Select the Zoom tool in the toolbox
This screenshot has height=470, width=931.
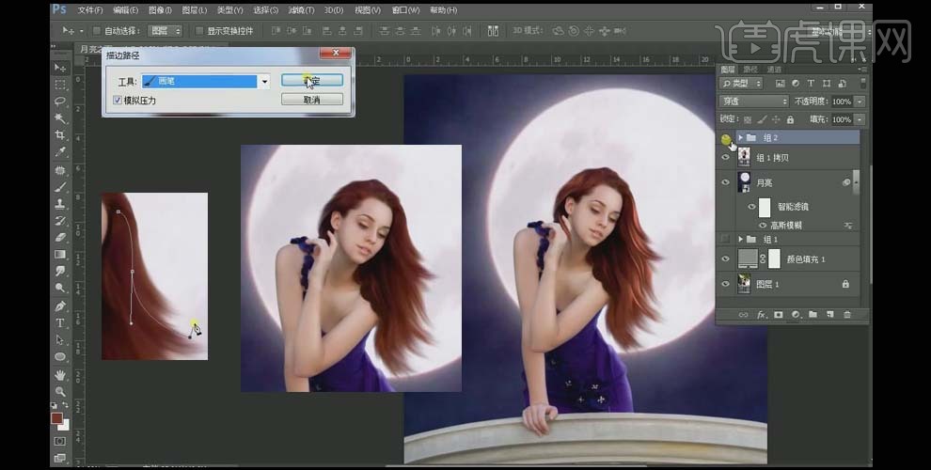[x=60, y=392]
